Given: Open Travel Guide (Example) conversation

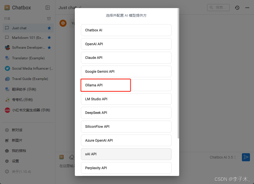Looking at the screenshot, I should click(x=28, y=79).
